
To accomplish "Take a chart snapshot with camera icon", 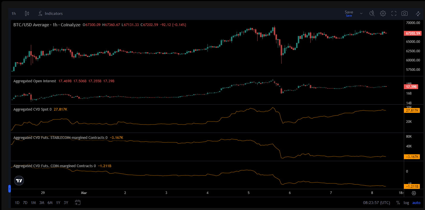I will tap(404, 13).
